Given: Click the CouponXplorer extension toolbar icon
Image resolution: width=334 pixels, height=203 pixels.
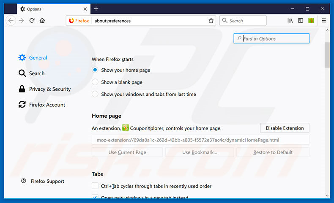Looking at the screenshot, I should [x=311, y=21].
